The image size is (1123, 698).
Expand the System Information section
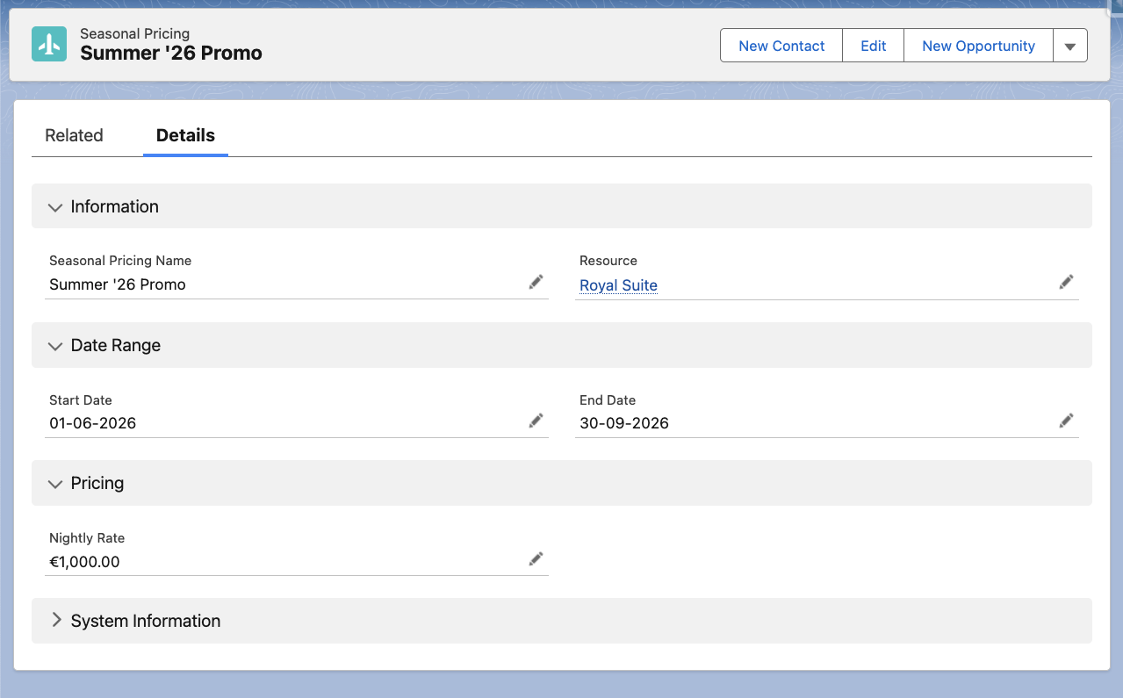tap(55, 621)
